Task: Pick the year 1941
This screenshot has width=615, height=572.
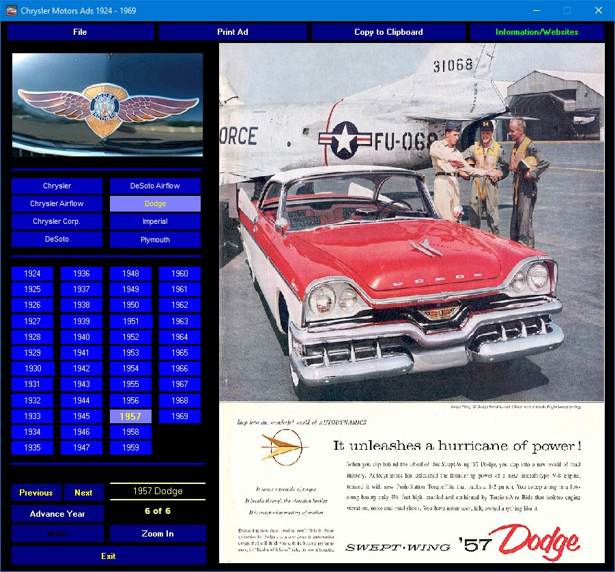Action: pos(81,353)
